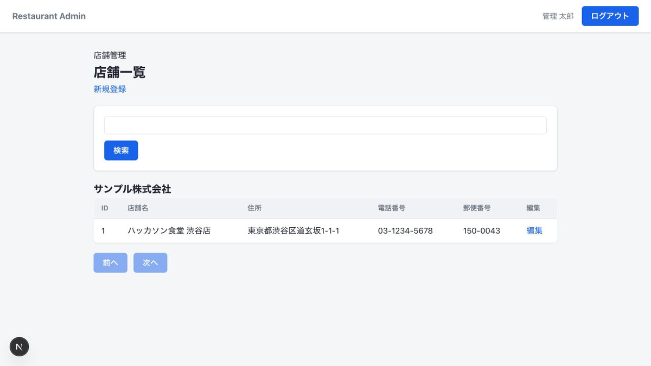Viewport: 651px width, 366px height.
Task: Click the address 東京都渋谷区道玄坂1-1-1
Action: 293,230
